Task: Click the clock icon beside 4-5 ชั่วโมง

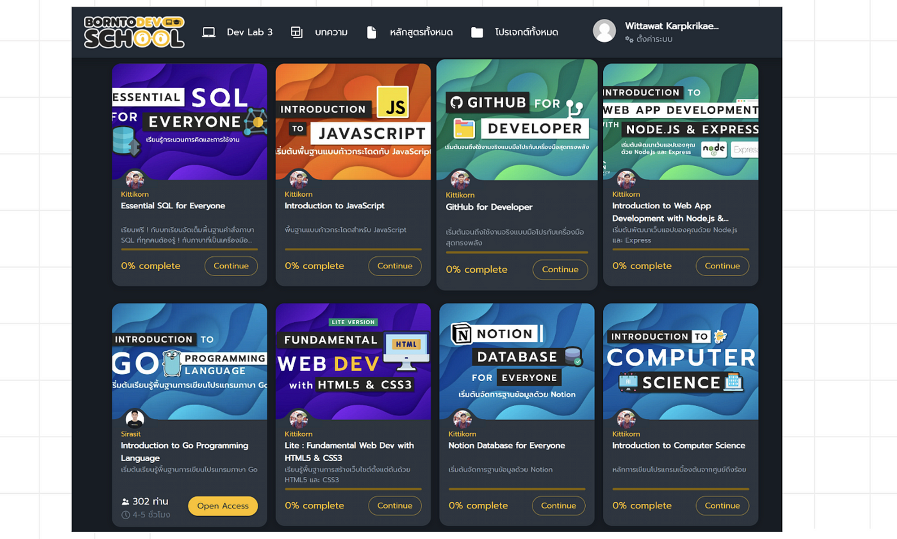Action: click(x=126, y=515)
